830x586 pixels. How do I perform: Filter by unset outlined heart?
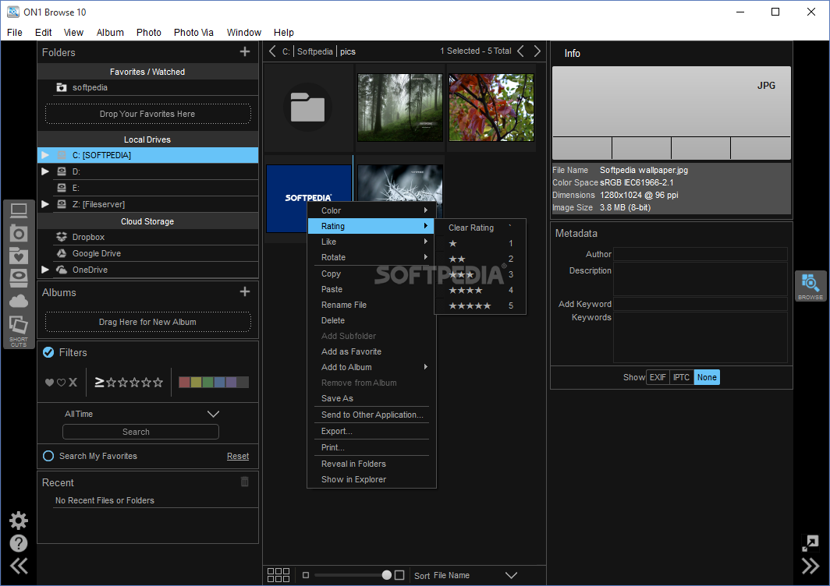point(61,383)
